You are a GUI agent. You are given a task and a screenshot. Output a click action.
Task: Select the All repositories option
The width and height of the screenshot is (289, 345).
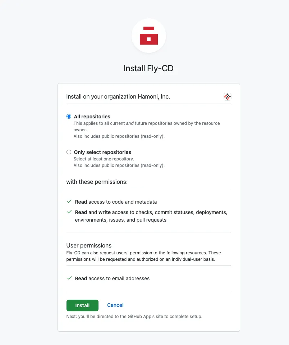point(69,116)
